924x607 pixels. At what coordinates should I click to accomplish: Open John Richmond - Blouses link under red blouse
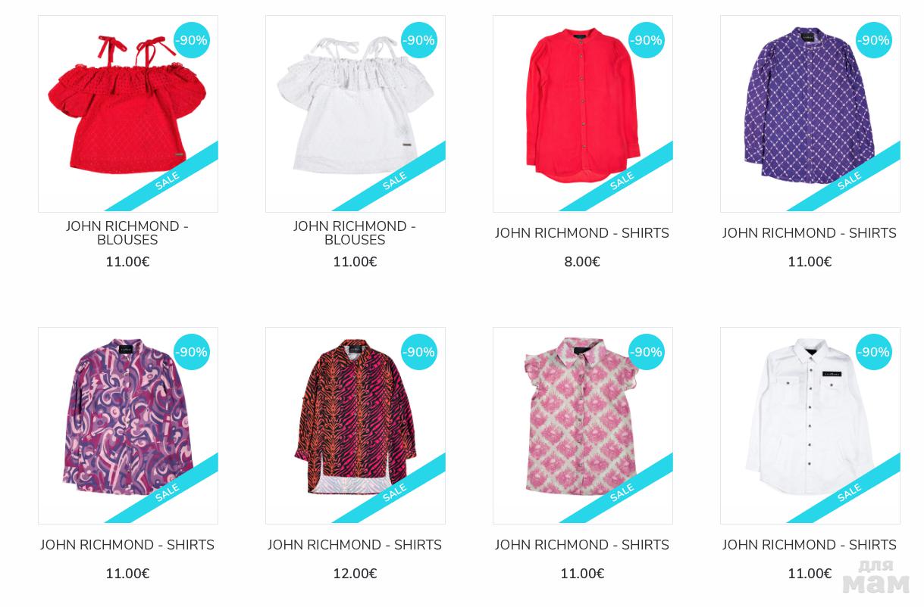pyautogui.click(x=127, y=233)
